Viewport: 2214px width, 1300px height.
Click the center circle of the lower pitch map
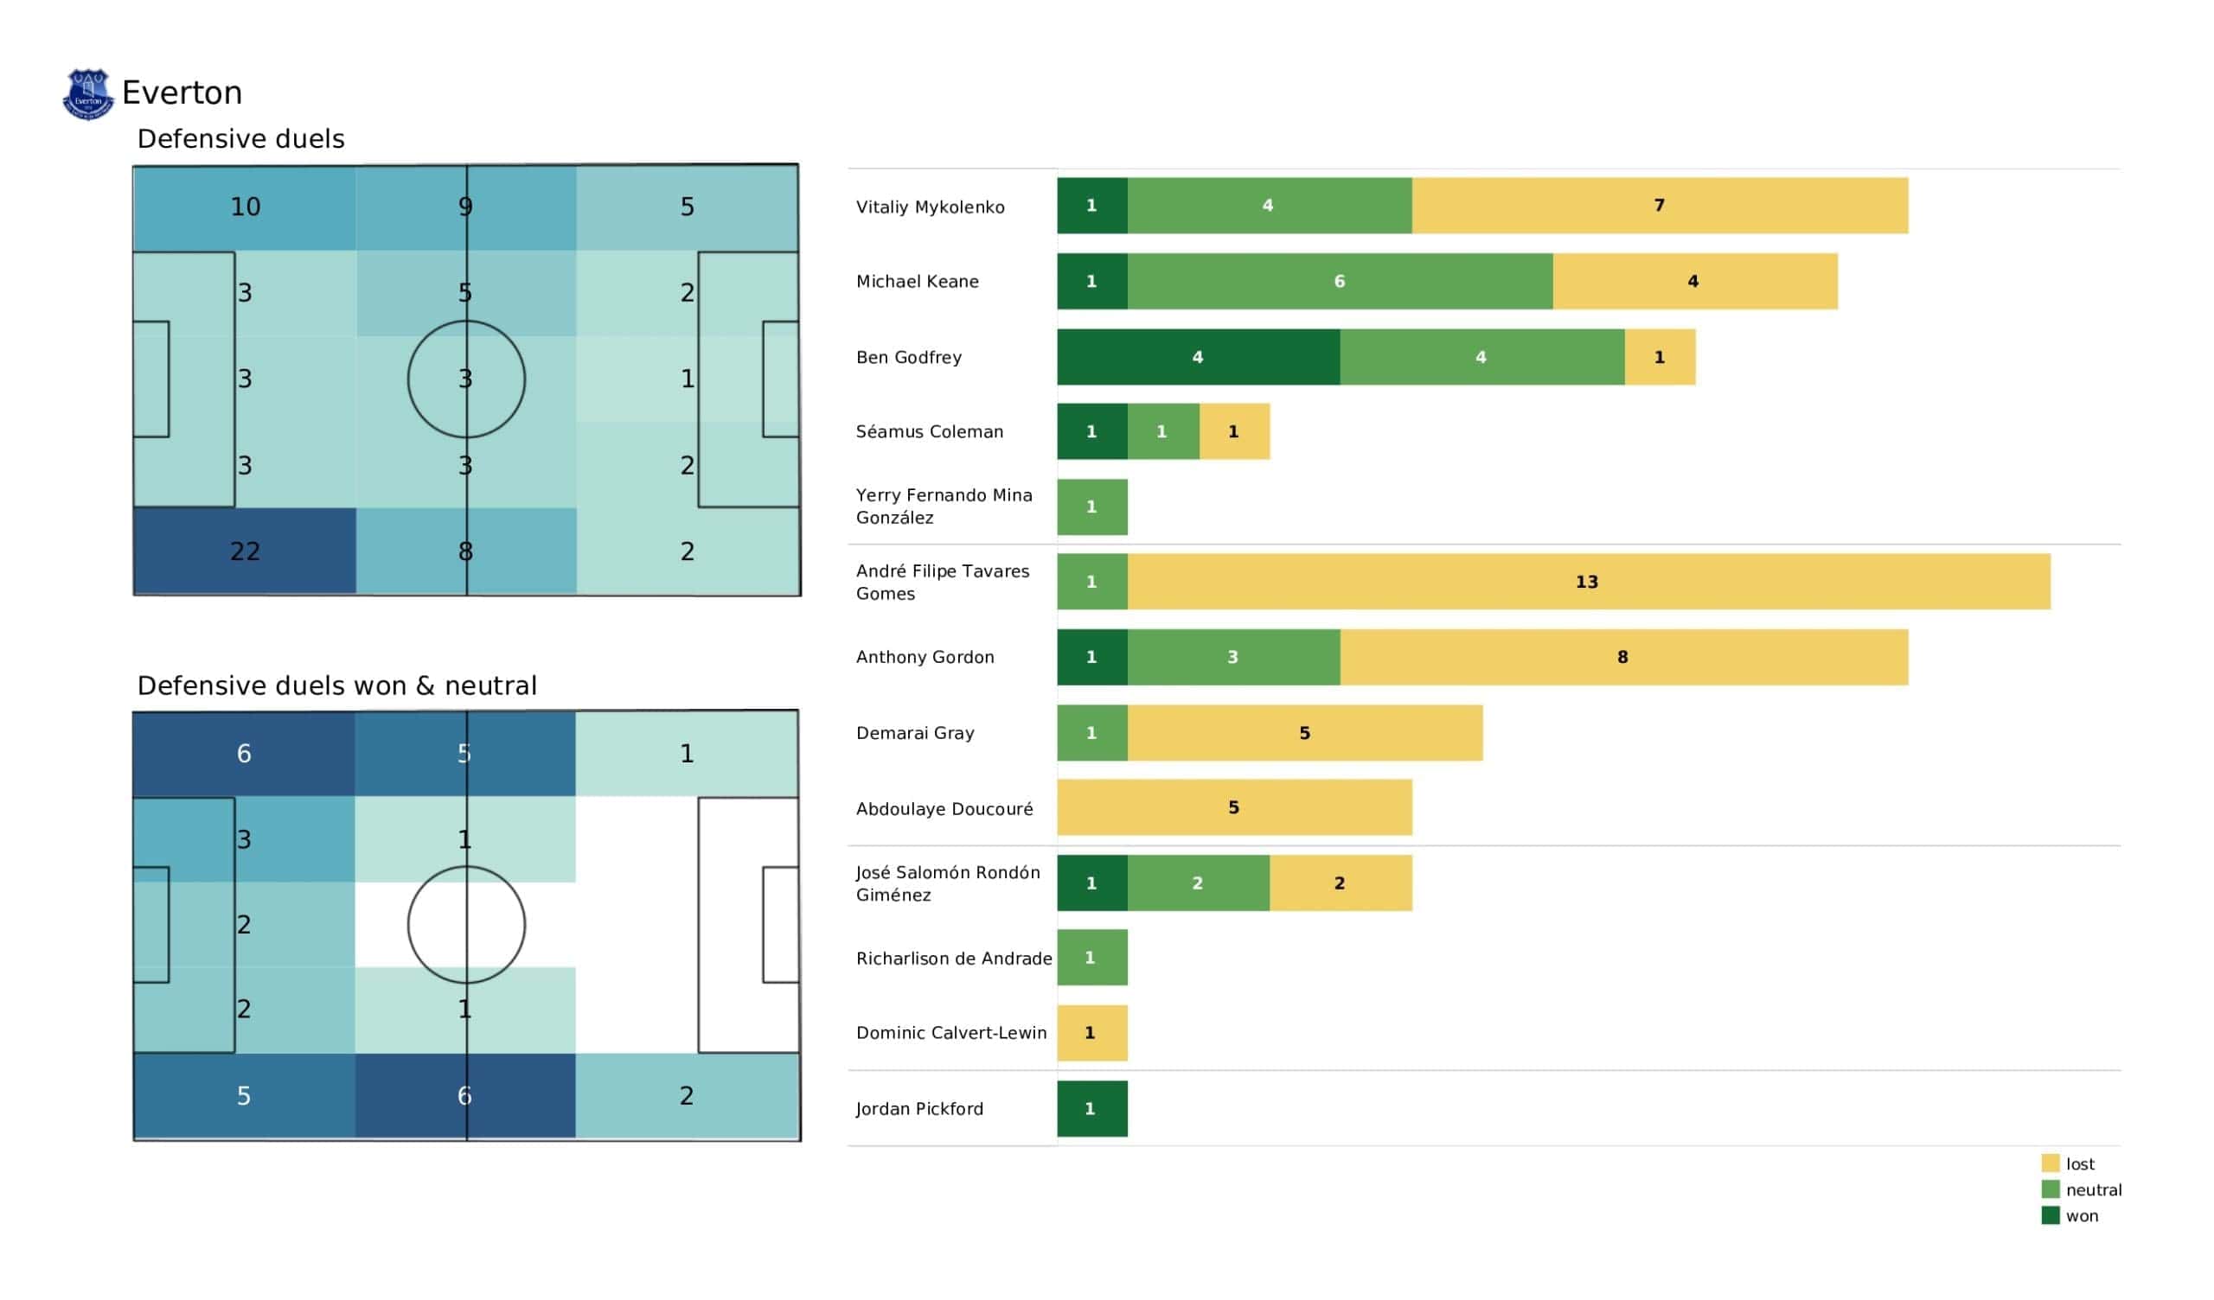click(x=466, y=925)
